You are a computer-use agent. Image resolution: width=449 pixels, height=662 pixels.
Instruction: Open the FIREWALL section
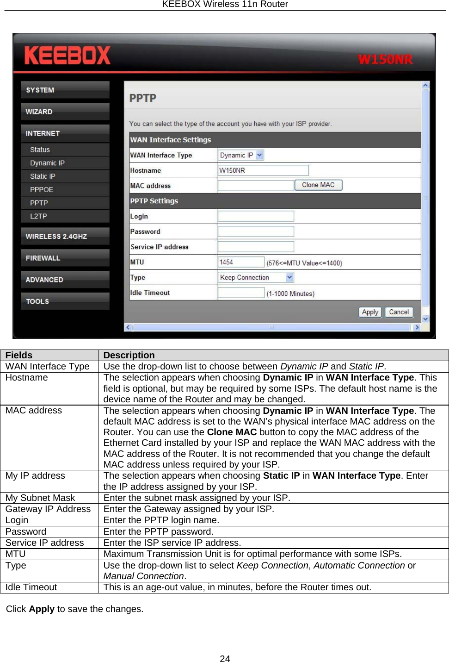tap(65, 258)
